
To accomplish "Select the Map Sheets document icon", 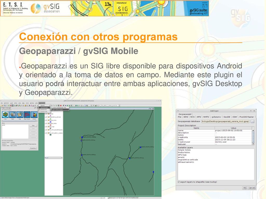I will [27, 115].
